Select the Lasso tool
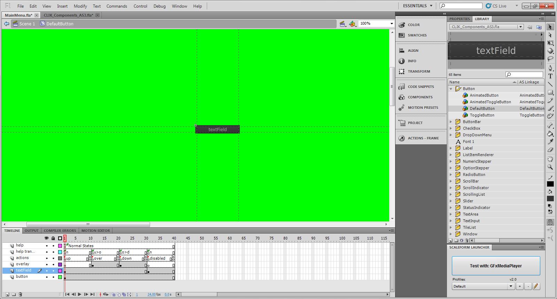 coord(550,59)
